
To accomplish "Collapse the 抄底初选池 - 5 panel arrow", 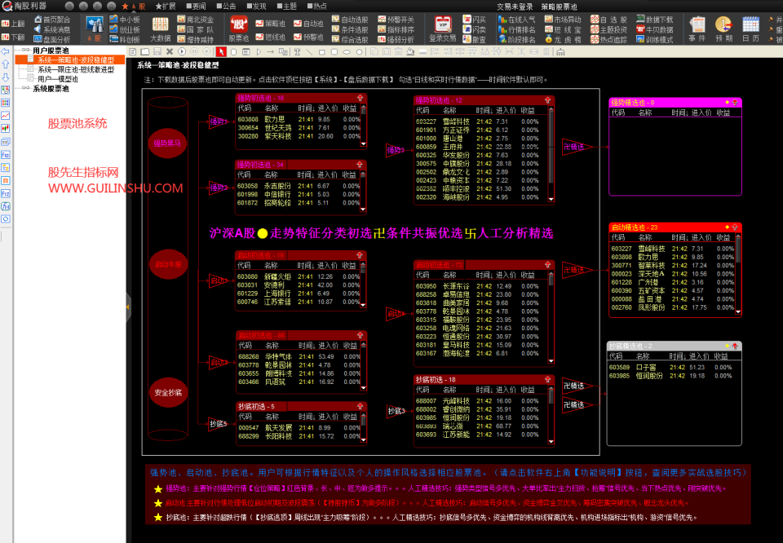I will pos(360,406).
